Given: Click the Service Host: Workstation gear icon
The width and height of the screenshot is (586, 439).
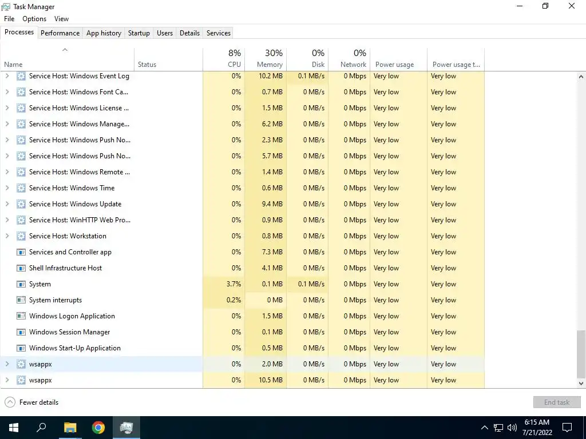Looking at the screenshot, I should tap(21, 236).
